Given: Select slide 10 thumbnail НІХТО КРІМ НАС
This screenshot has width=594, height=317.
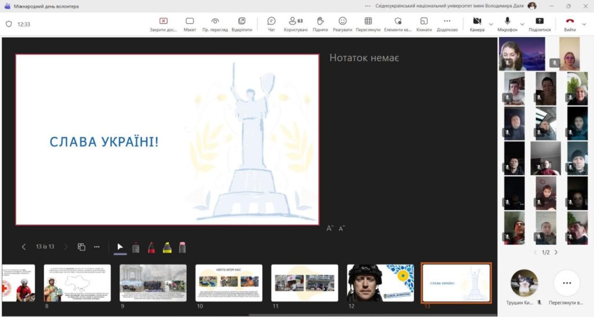Looking at the screenshot, I should (x=229, y=283).
